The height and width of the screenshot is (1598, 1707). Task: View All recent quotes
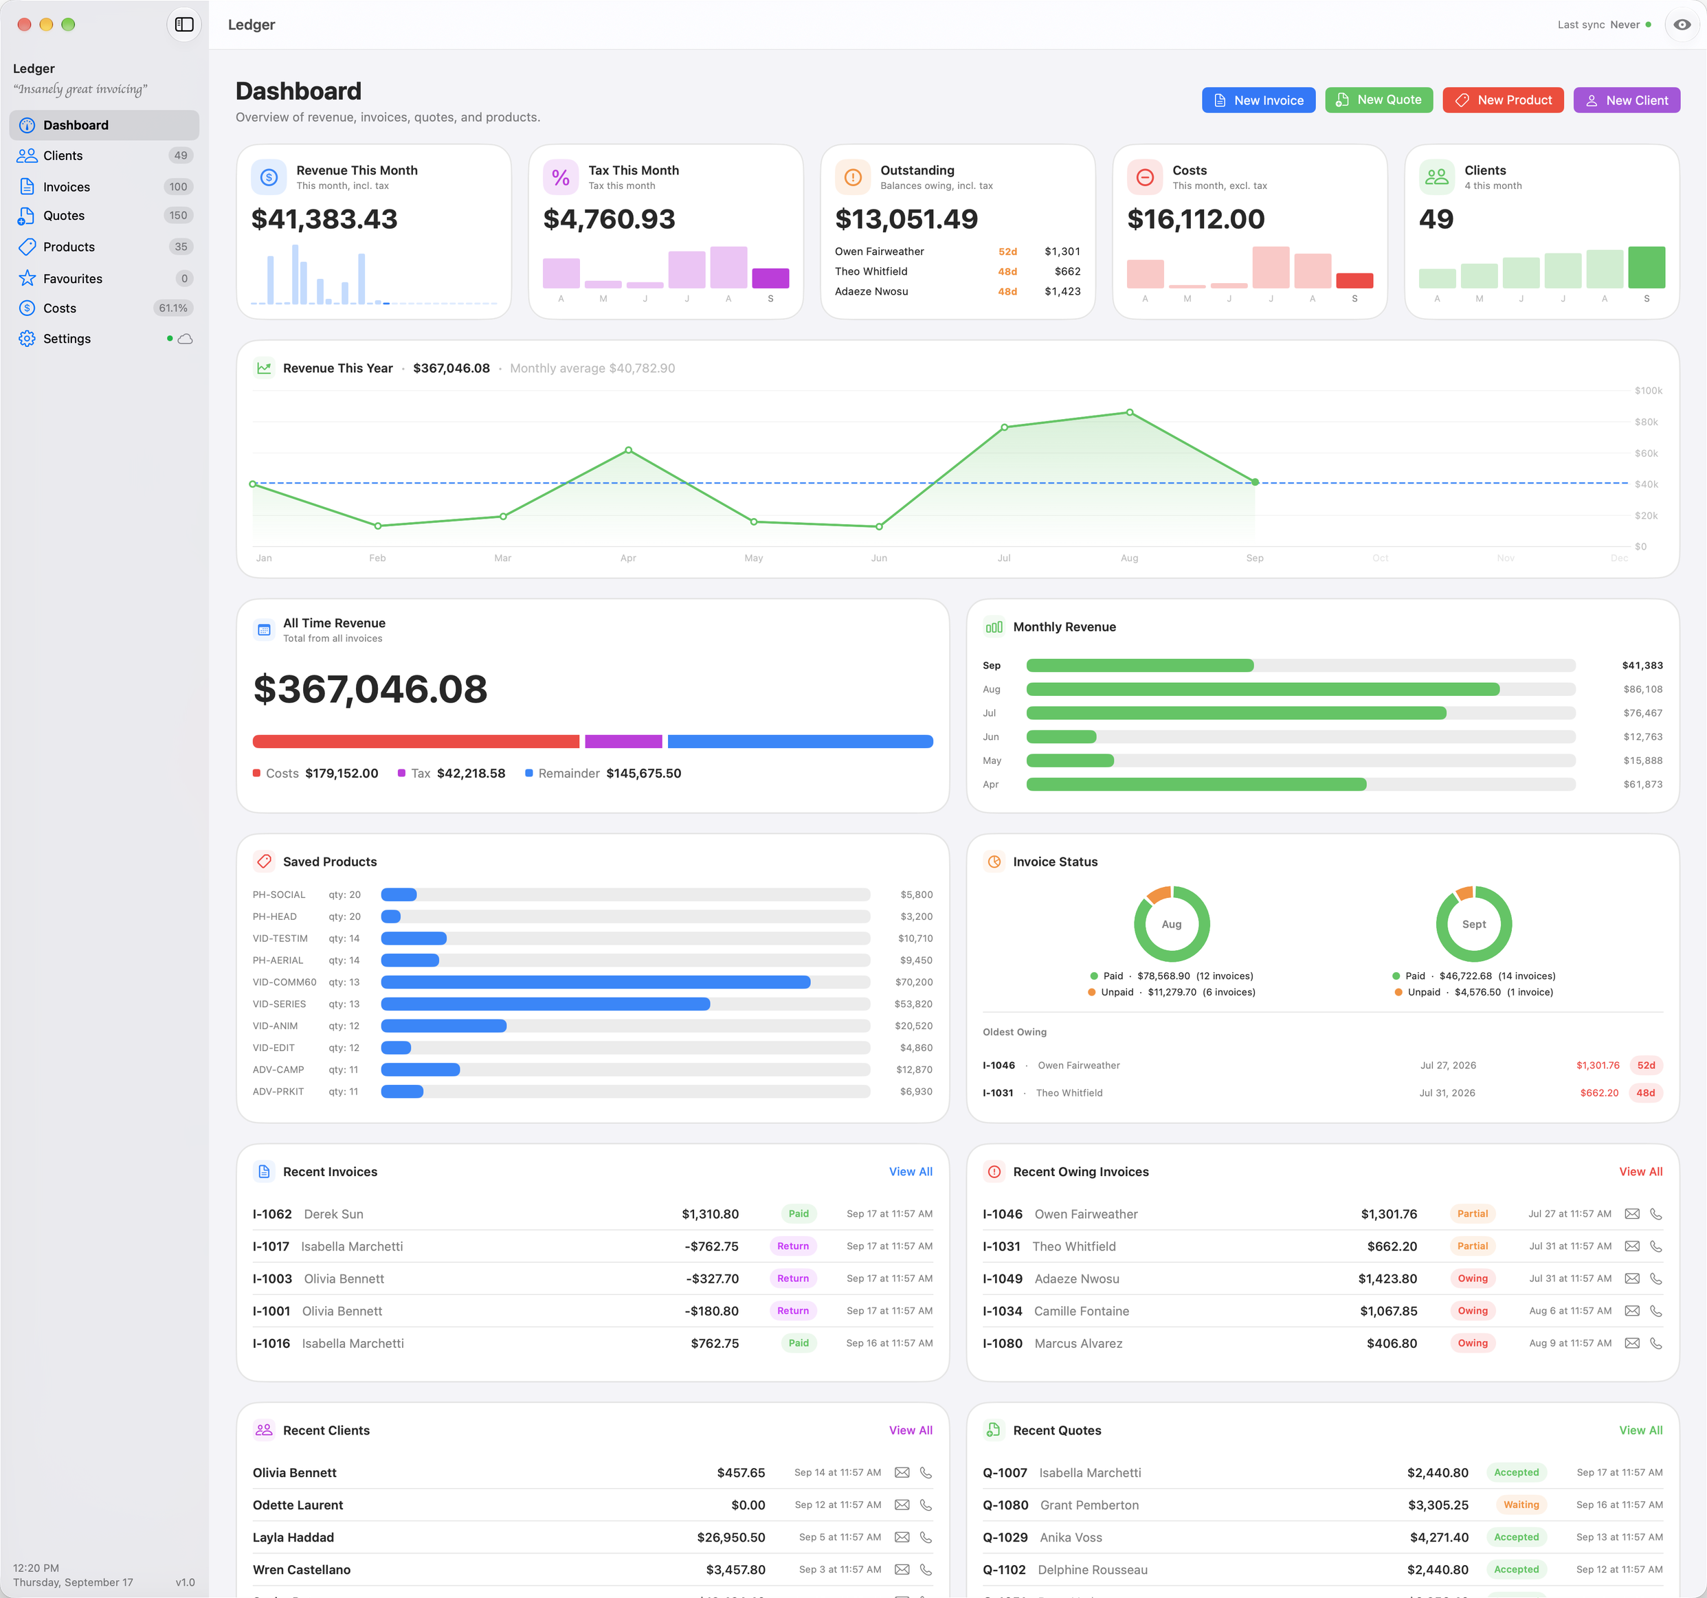[x=1640, y=1430]
